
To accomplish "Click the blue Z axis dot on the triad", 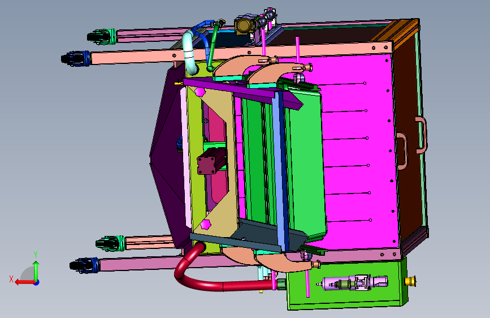I will pos(37,282).
